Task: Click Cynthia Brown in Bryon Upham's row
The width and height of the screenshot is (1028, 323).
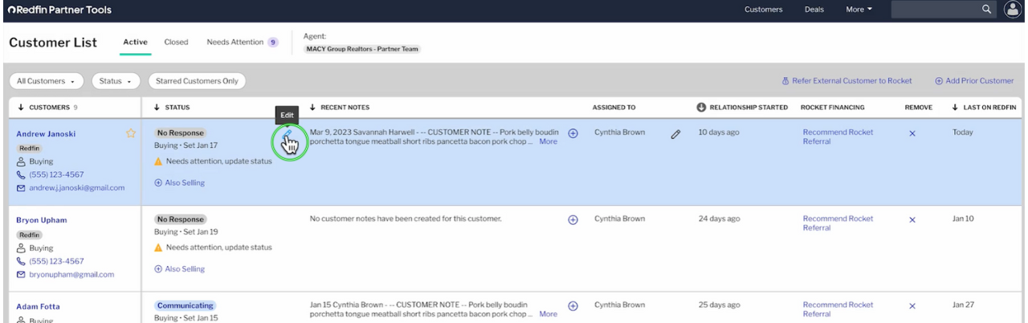Action: [x=619, y=219]
